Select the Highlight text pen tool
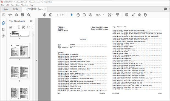 (133, 15)
